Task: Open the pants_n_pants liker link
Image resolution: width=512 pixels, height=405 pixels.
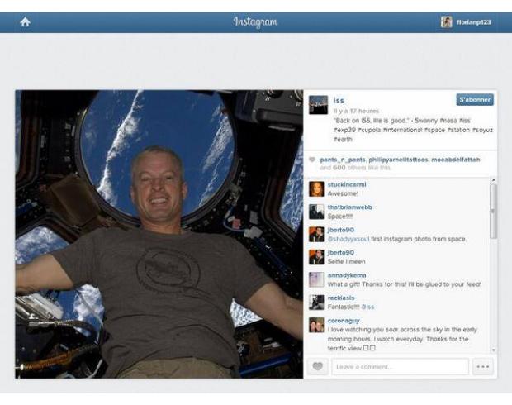Action: tap(343, 160)
